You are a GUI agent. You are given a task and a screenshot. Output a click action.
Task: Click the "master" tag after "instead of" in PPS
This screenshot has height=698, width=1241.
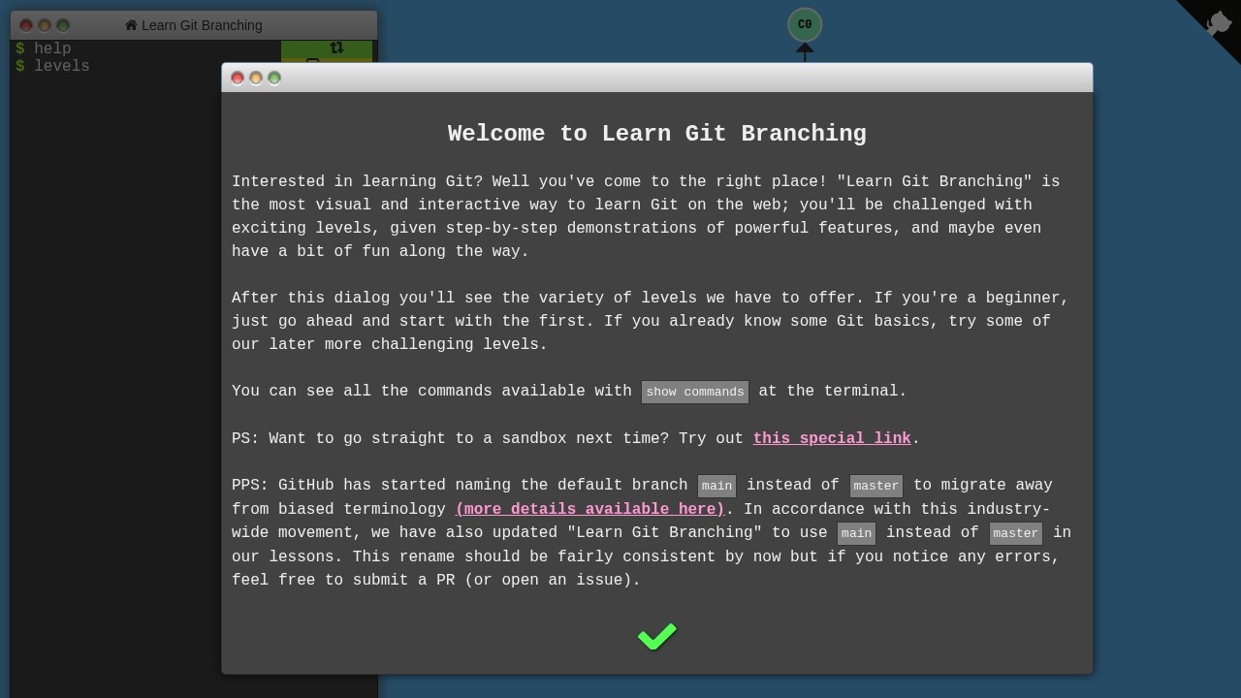click(875, 486)
